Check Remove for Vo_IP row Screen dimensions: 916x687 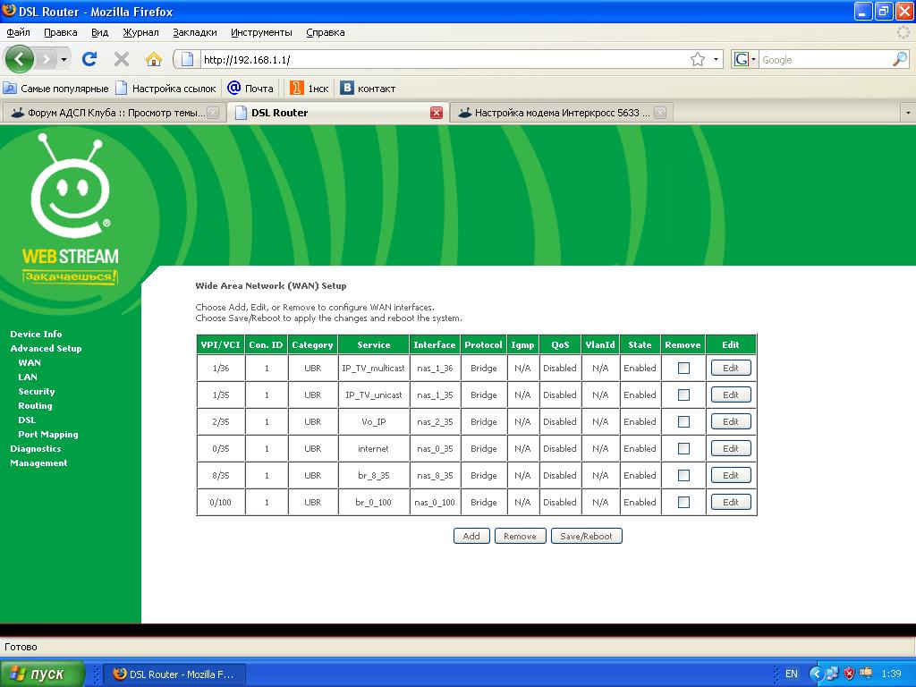(683, 422)
